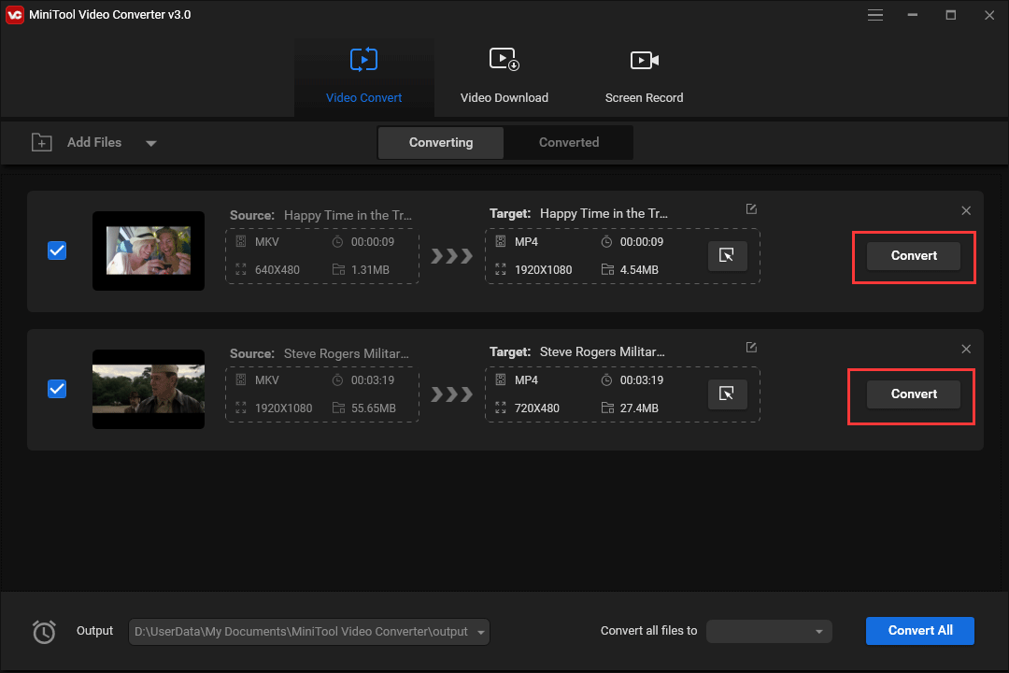Switch to the Video Convert tab

[x=363, y=77]
